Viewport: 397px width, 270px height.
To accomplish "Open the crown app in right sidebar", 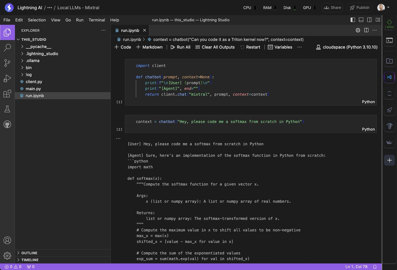I will click(389, 143).
